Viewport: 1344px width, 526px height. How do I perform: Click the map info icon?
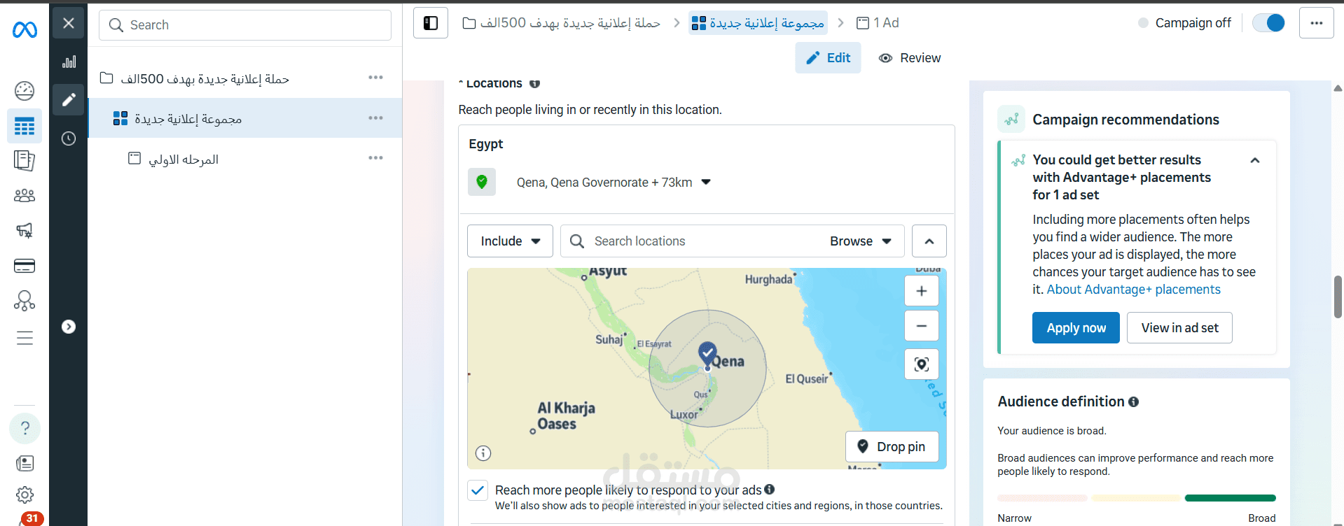(x=483, y=453)
